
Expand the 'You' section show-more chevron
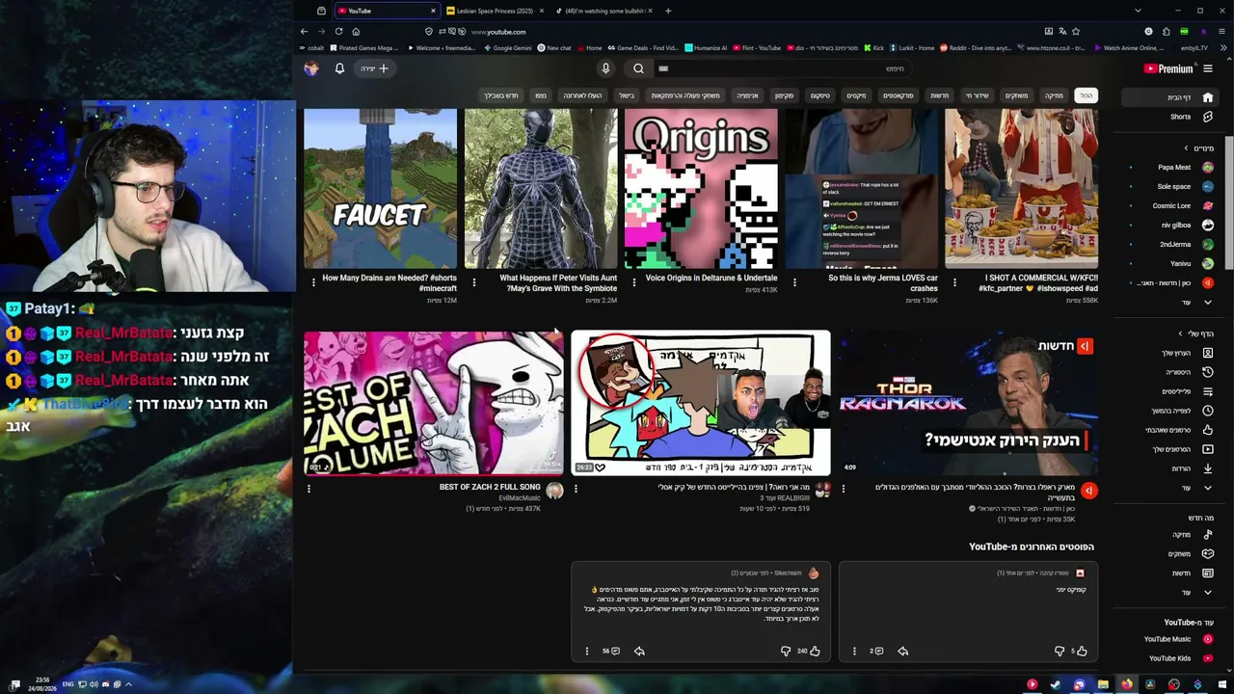tap(1207, 488)
